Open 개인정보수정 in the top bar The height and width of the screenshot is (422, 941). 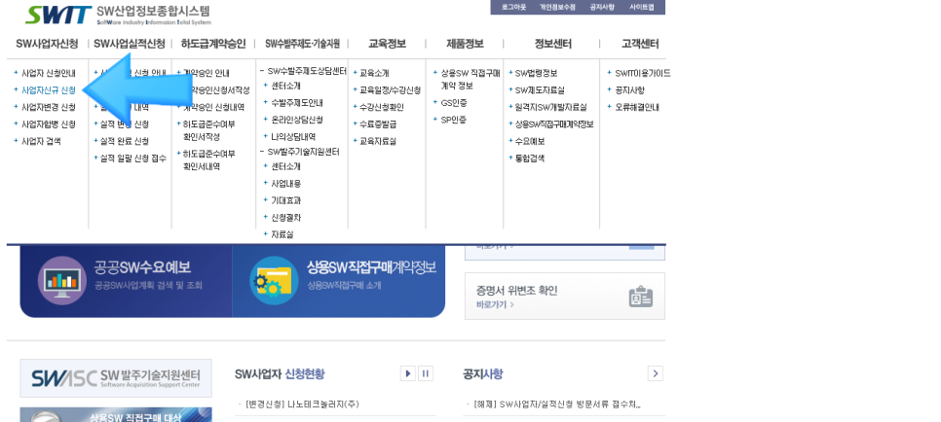pos(557,7)
